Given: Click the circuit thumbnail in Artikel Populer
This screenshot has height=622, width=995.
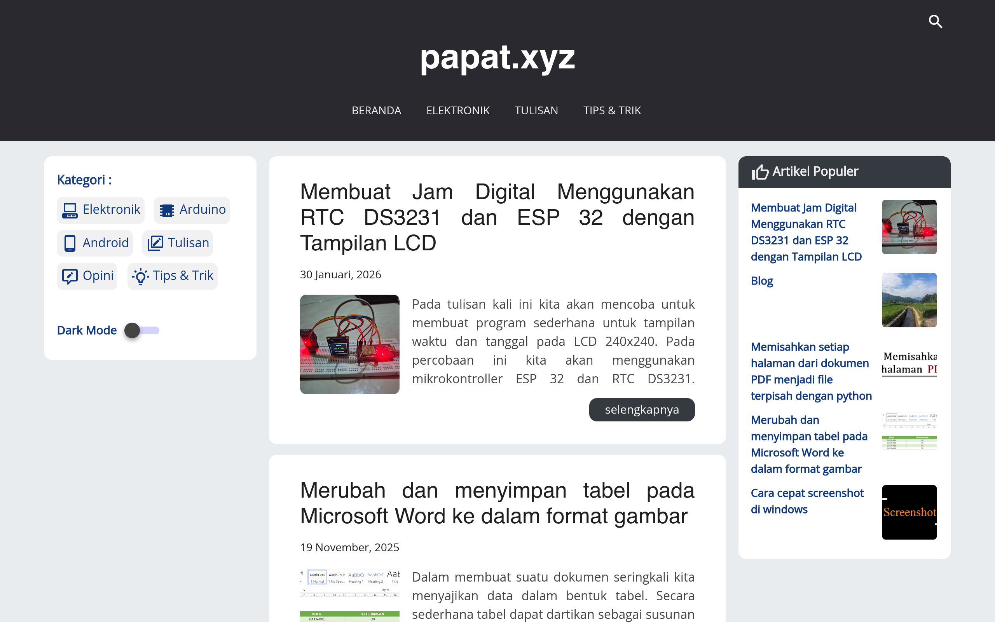Looking at the screenshot, I should click(x=909, y=227).
